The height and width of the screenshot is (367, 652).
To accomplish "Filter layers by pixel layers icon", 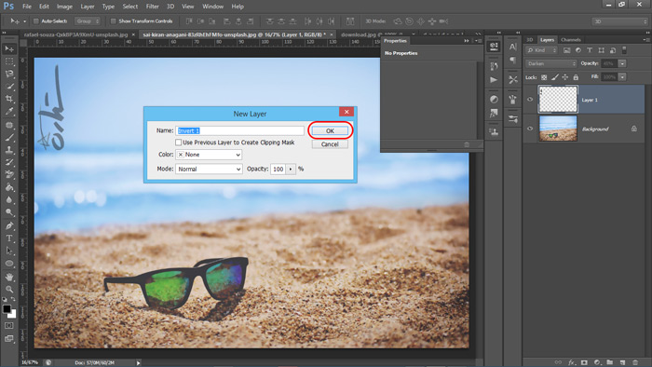I will [x=566, y=50].
